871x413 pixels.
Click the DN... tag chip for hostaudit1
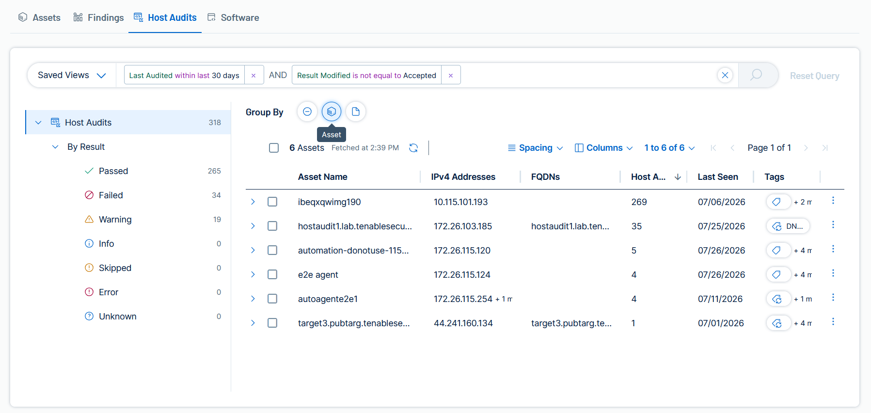(788, 226)
